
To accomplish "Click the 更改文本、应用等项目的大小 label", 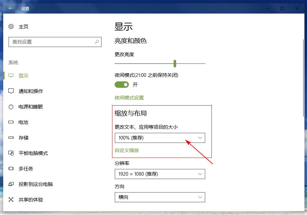I will coord(146,127).
